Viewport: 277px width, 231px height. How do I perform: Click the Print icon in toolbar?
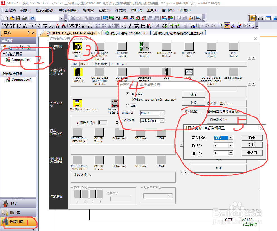point(24,18)
